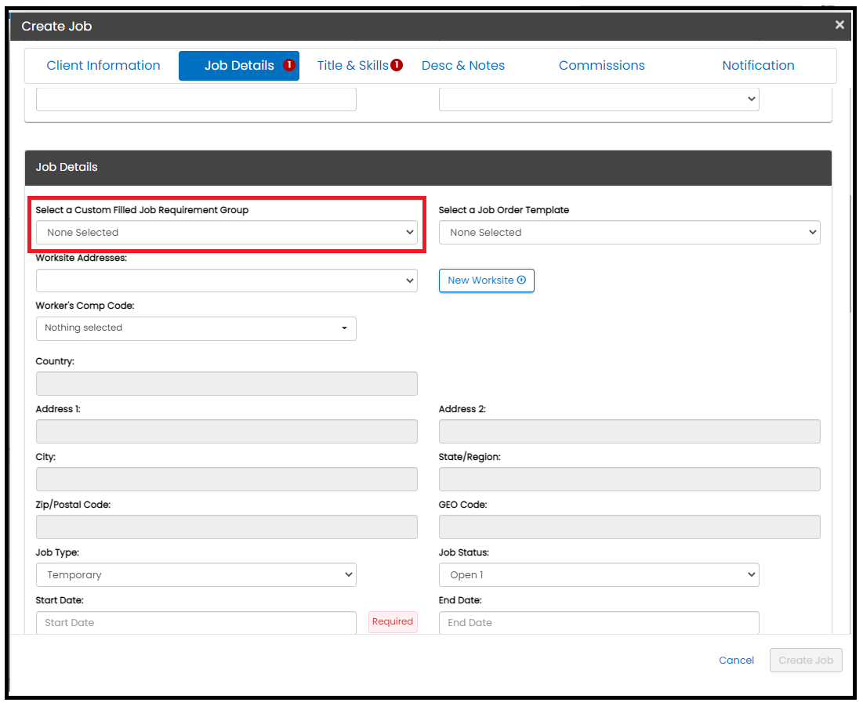Click the Address 1 field

[x=227, y=432]
